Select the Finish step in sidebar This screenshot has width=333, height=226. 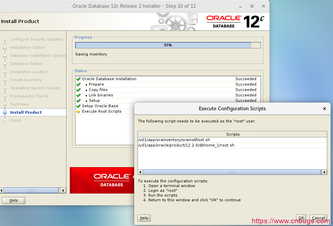[x=16, y=120]
